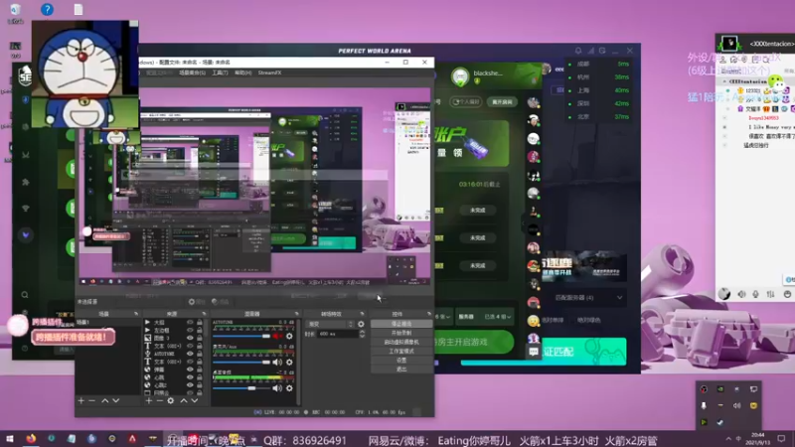Screen dimensions: 795x447
Task: Toggle lock on 弹幕 source
Action: (x=200, y=370)
